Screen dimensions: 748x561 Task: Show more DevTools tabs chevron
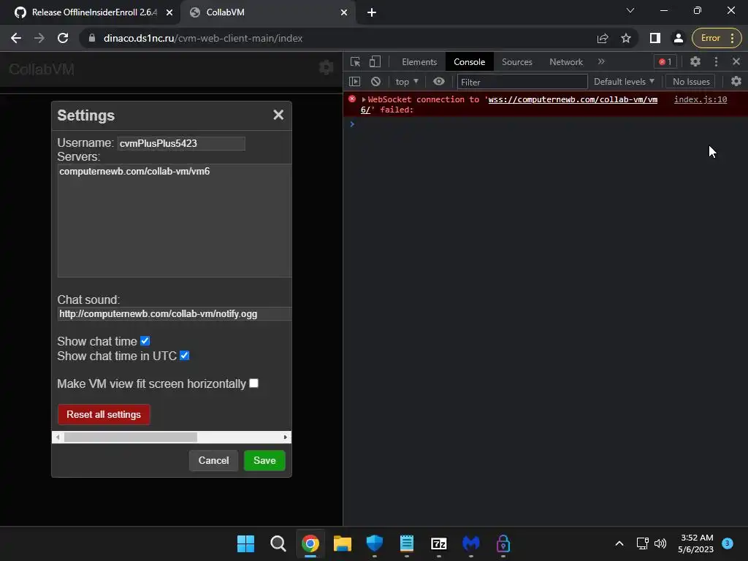coord(601,61)
